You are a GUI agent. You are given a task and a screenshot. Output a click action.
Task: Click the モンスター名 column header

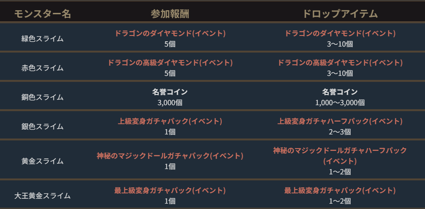(42, 14)
